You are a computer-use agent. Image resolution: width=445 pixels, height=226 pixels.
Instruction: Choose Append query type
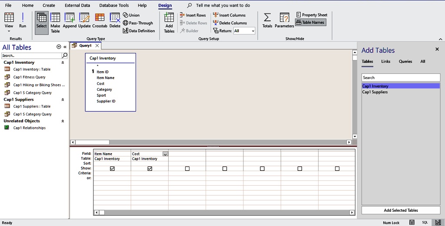coord(70,20)
